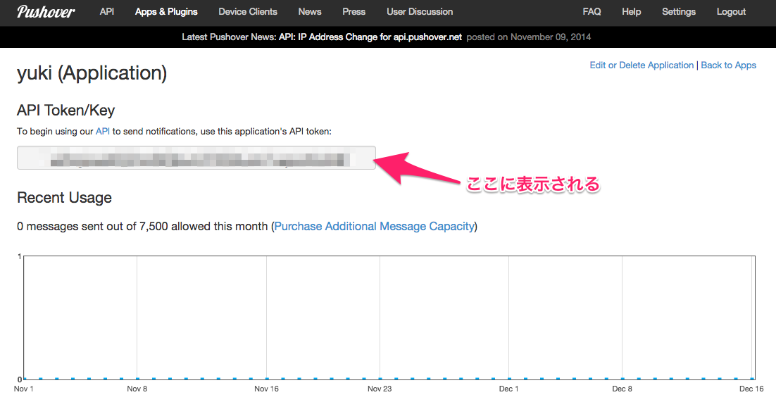The width and height of the screenshot is (776, 402).
Task: Click the API link in token instructions
Action: tap(102, 131)
